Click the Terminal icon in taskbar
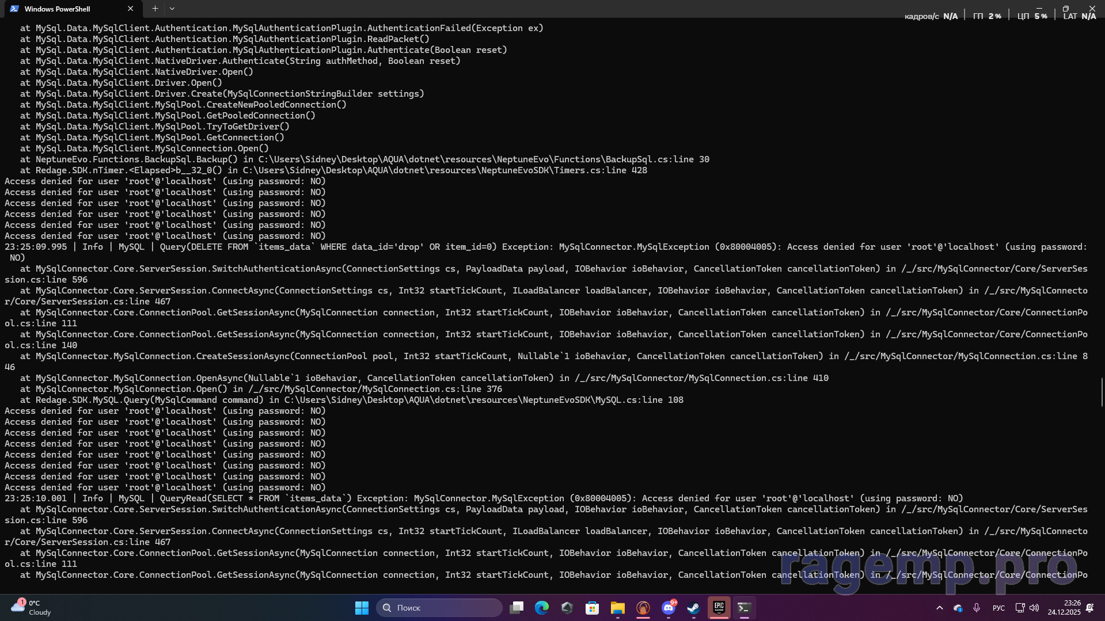 pos(744,608)
